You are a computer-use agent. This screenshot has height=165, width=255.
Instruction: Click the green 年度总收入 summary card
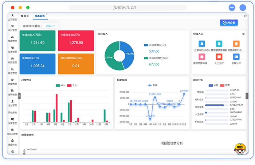(x=38, y=41)
